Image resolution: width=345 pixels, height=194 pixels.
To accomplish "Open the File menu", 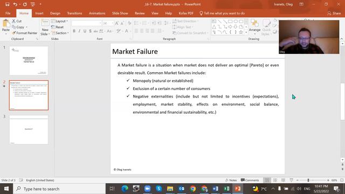I will pyautogui.click(x=8, y=13).
